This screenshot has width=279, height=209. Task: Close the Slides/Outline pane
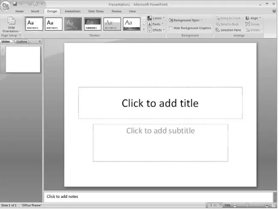coord(40,41)
